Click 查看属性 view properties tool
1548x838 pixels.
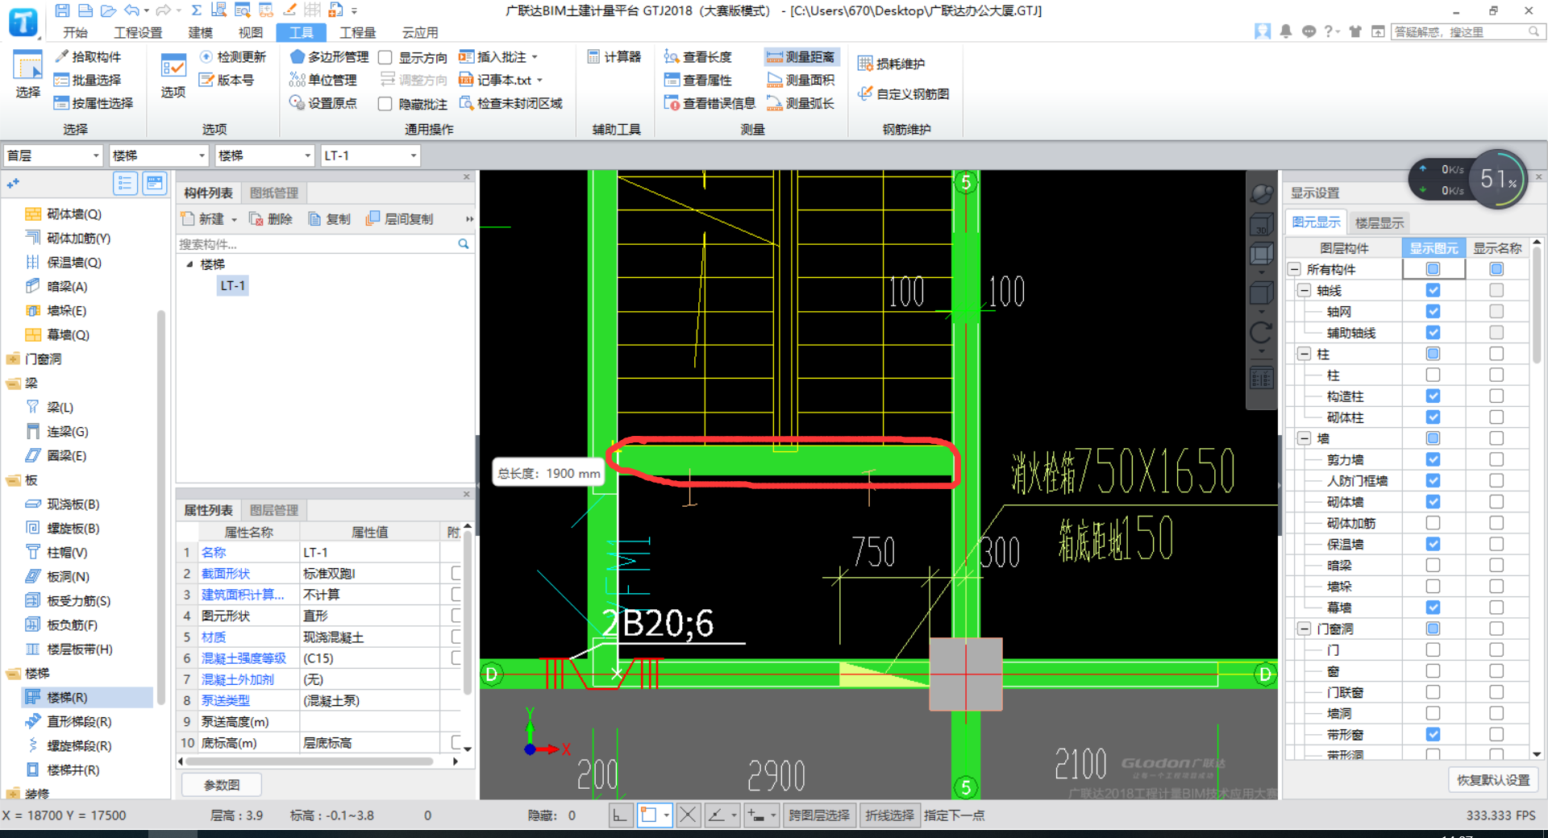point(698,80)
